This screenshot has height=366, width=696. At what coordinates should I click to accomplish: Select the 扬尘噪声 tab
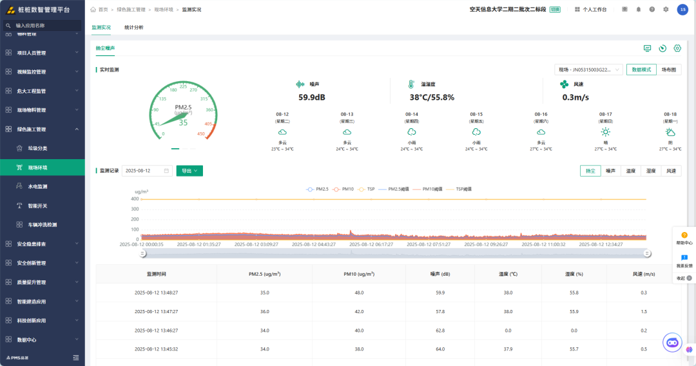[x=105, y=48]
